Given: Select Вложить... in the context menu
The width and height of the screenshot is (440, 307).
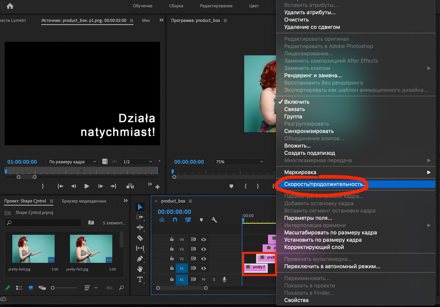Looking at the screenshot, I should pyautogui.click(x=355, y=146).
